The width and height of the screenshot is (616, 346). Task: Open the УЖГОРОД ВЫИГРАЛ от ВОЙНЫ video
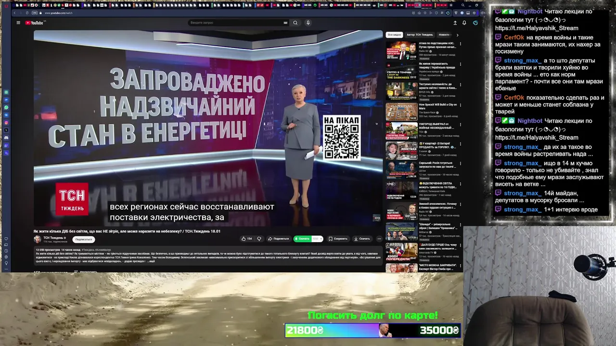coord(401,131)
